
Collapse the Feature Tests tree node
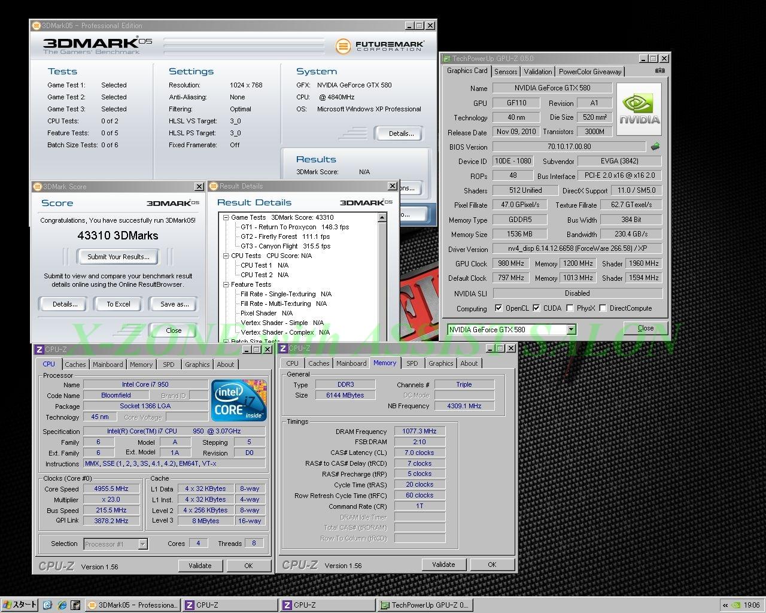click(x=226, y=285)
